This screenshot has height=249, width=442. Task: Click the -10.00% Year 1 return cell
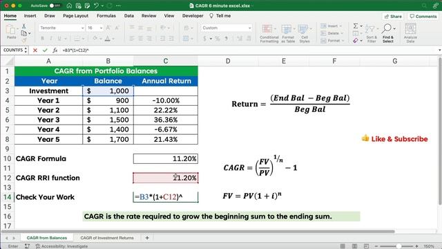(x=166, y=100)
